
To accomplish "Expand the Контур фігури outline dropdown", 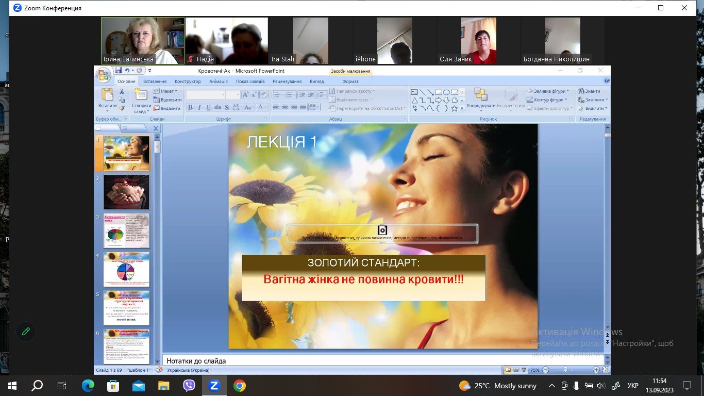I will (x=548, y=100).
